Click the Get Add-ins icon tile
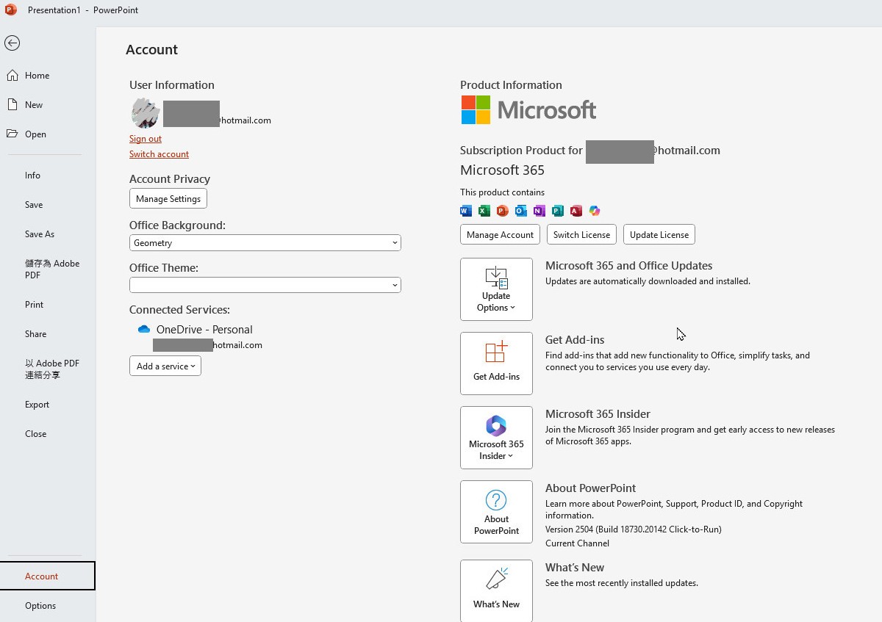The height and width of the screenshot is (622, 882). [496, 363]
